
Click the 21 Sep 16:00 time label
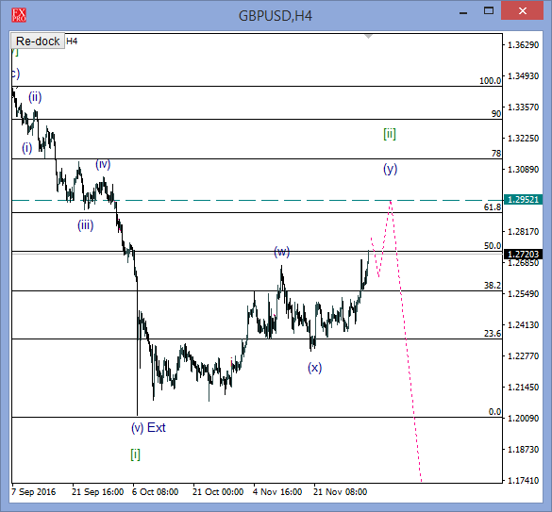97,492
